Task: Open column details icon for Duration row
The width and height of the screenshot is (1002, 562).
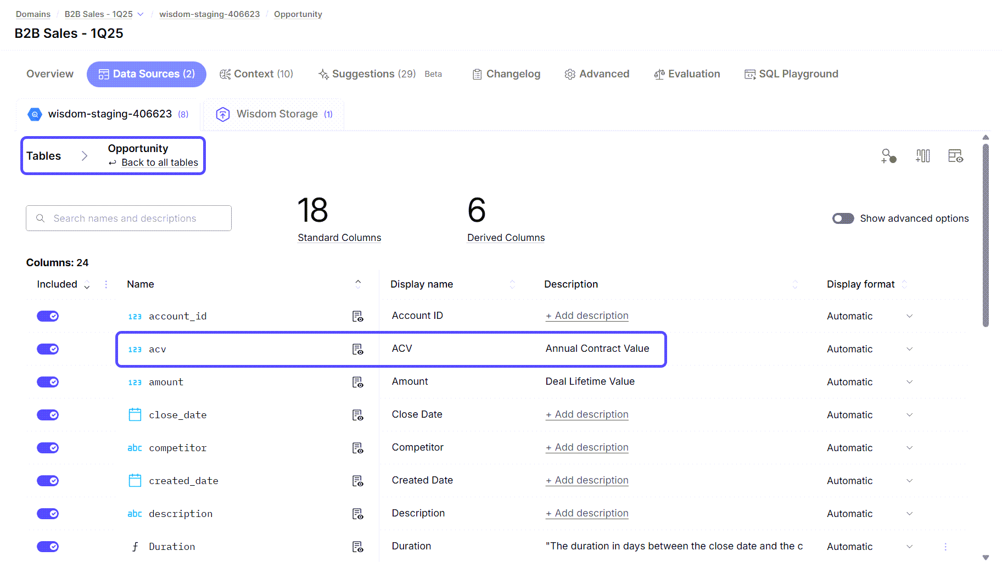Action: [357, 547]
